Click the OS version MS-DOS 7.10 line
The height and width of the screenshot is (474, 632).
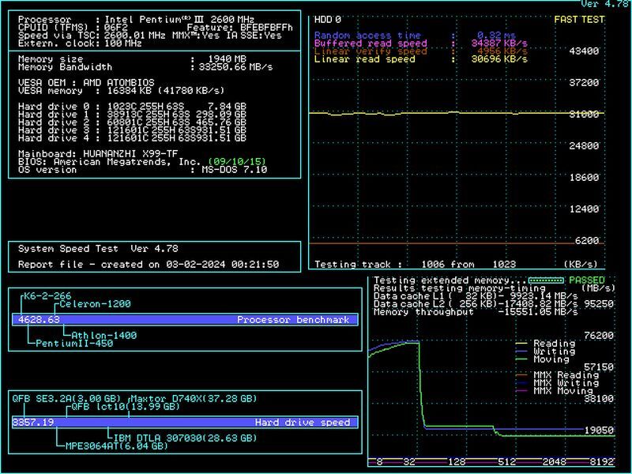[143, 170]
